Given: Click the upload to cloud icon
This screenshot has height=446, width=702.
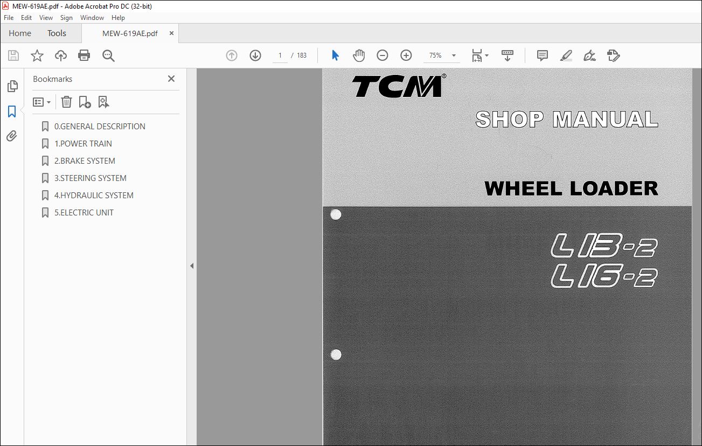Looking at the screenshot, I should click(x=61, y=55).
